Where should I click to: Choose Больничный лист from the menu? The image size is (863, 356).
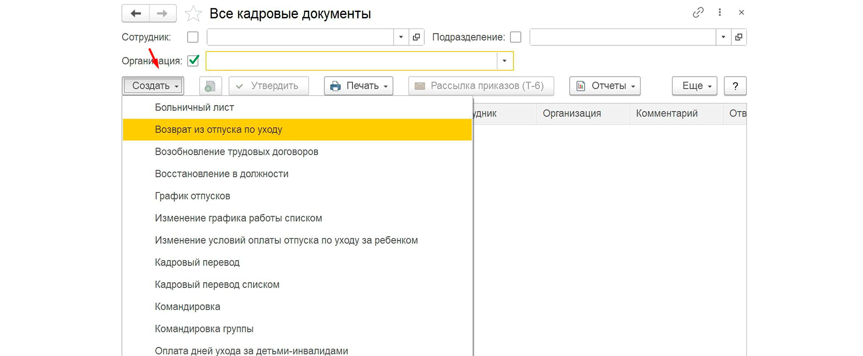(297, 107)
